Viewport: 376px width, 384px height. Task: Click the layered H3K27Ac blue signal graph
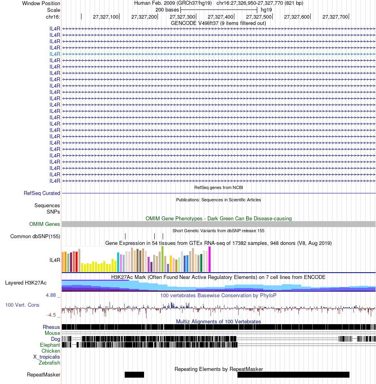(218, 286)
